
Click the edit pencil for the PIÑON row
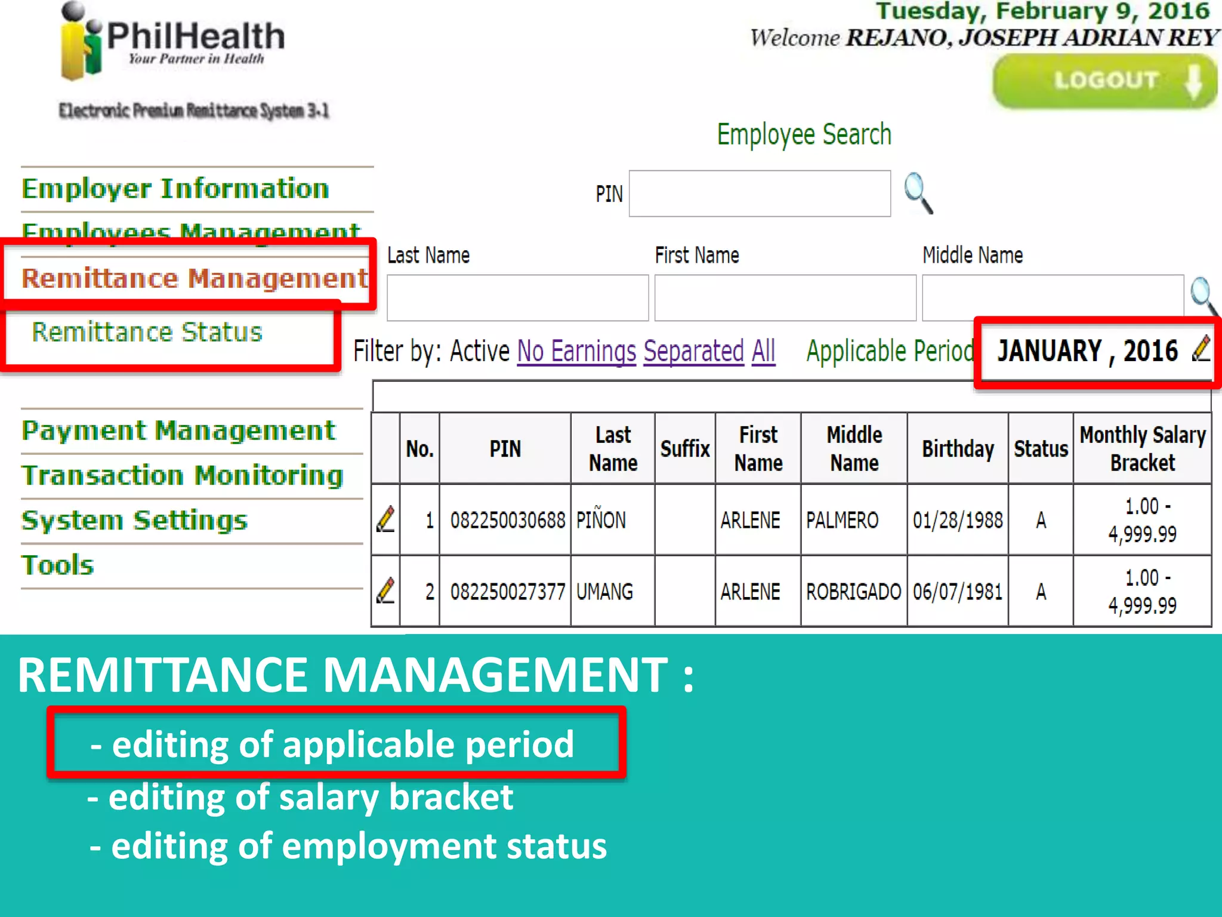(x=386, y=519)
